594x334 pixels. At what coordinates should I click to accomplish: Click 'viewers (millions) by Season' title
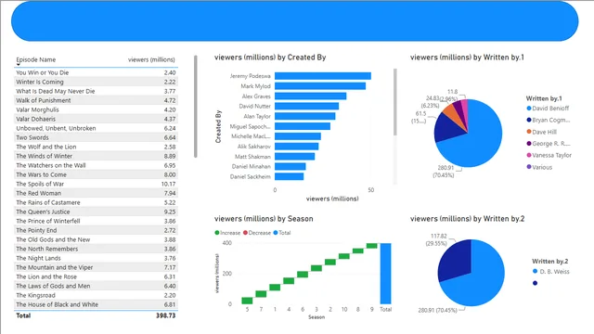coord(264,219)
